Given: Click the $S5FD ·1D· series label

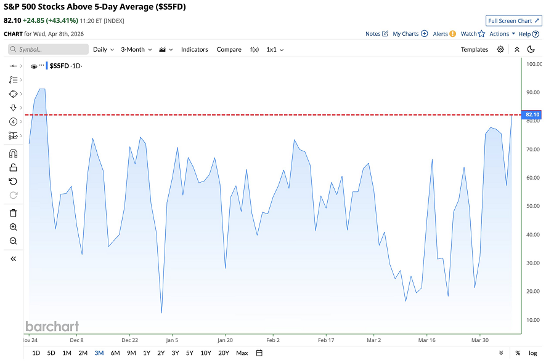Looking at the screenshot, I should 66,66.
